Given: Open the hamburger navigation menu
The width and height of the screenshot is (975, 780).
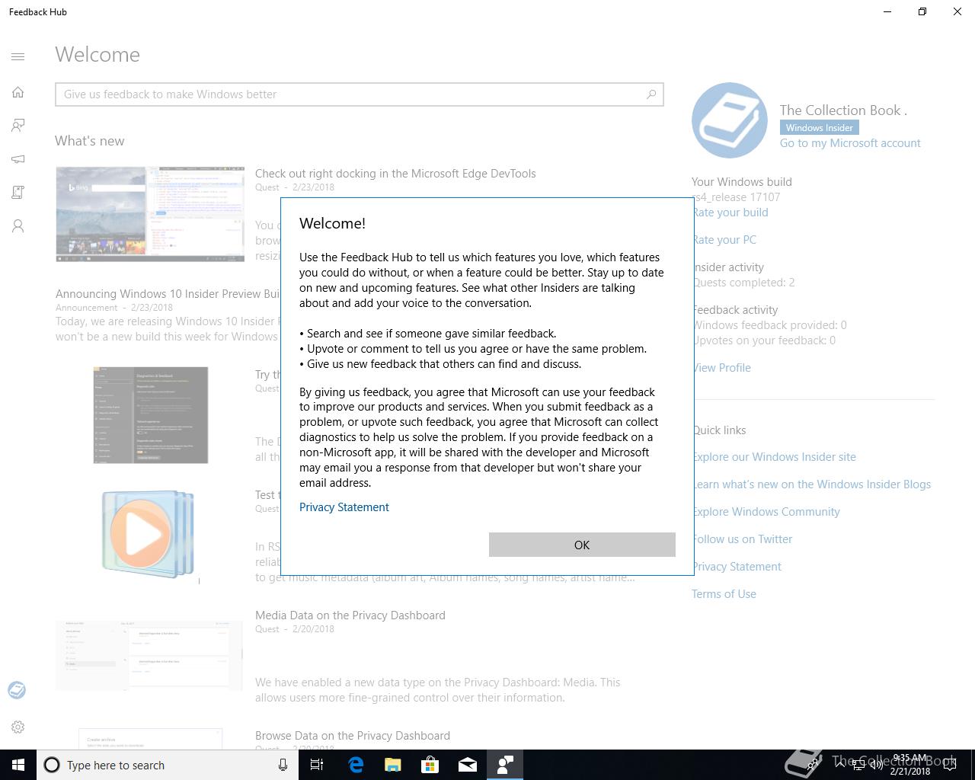Looking at the screenshot, I should [x=18, y=56].
